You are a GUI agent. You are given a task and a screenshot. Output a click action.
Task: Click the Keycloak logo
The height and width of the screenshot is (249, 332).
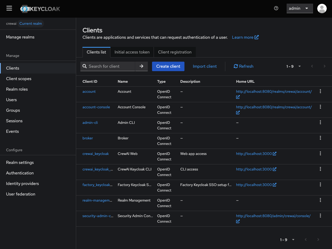tap(40, 8)
